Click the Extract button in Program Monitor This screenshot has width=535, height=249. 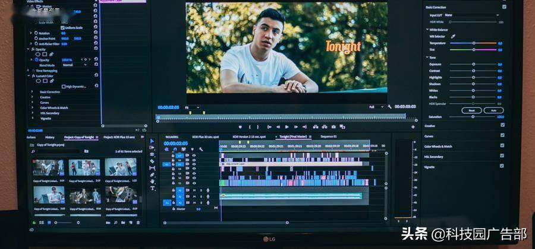click(325, 127)
